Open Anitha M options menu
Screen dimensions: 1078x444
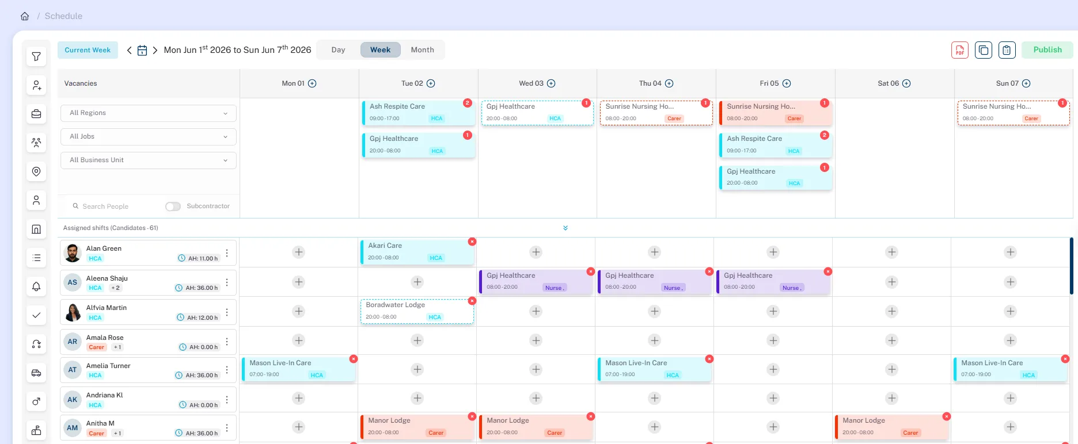[227, 428]
